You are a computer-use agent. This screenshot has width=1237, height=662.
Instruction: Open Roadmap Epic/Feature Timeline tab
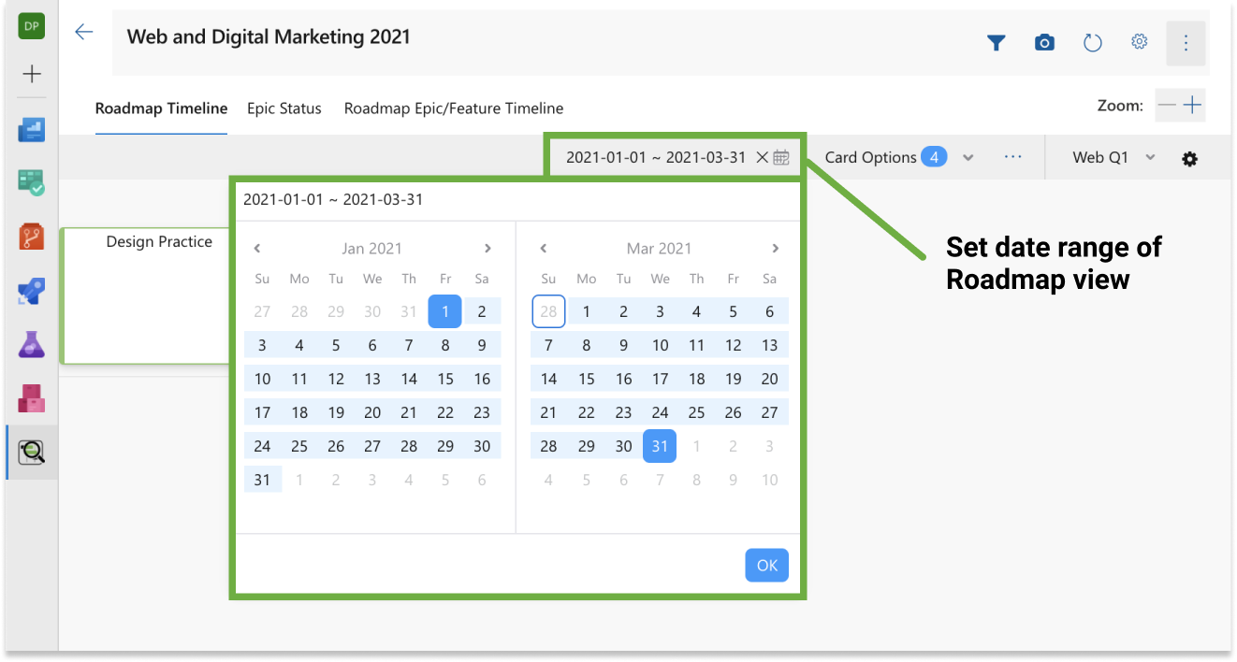click(453, 108)
